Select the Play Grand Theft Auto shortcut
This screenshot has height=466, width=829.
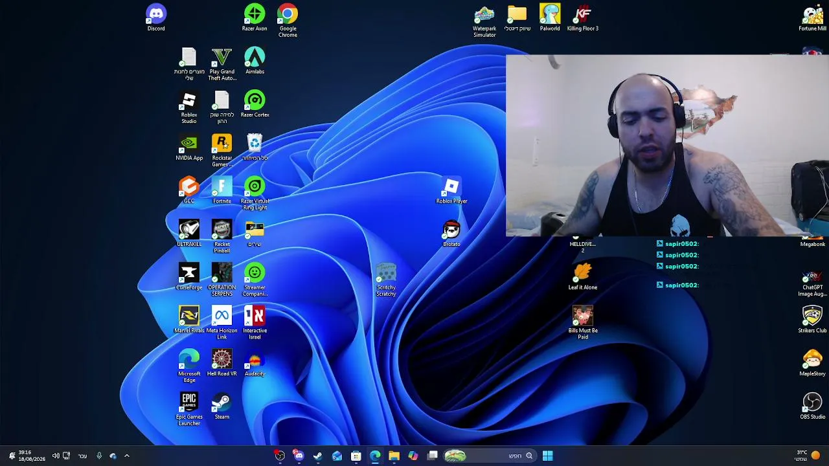[221, 64]
